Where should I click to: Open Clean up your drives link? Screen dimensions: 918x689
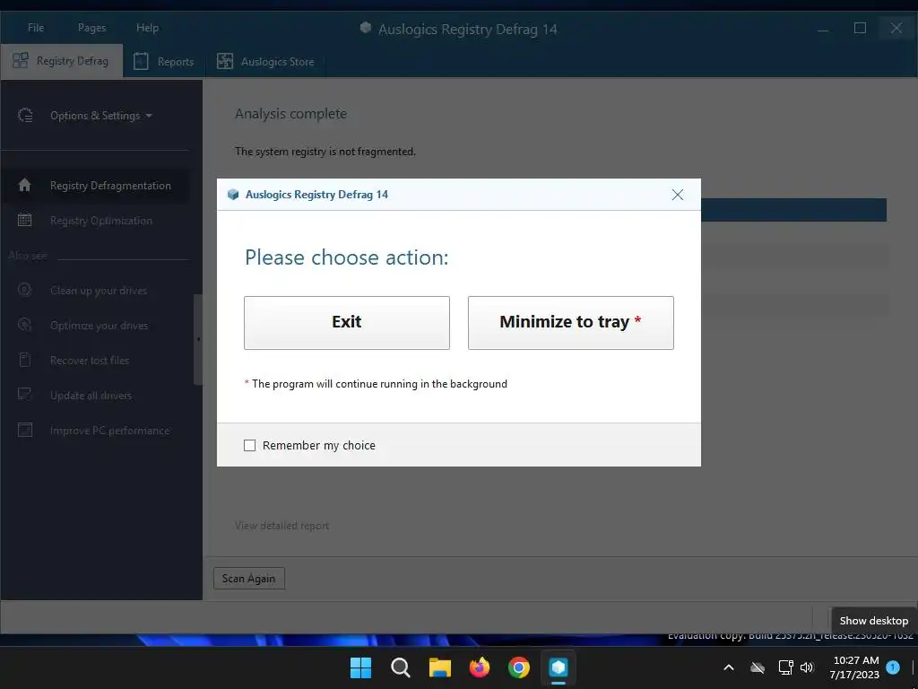click(x=99, y=291)
